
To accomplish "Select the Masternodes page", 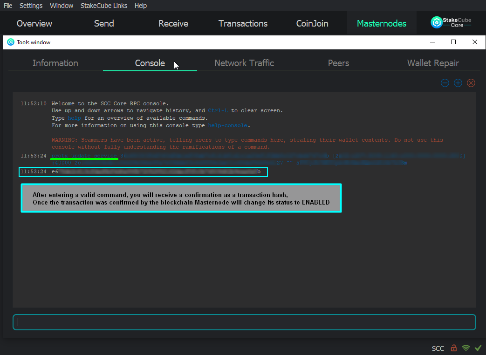I will click(382, 24).
